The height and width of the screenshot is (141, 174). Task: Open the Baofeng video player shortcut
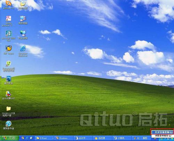(x=9, y=80)
